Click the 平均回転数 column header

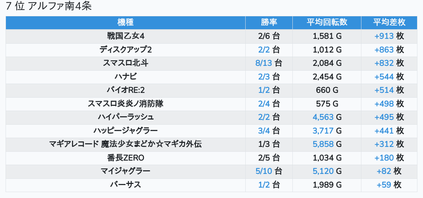click(x=327, y=22)
